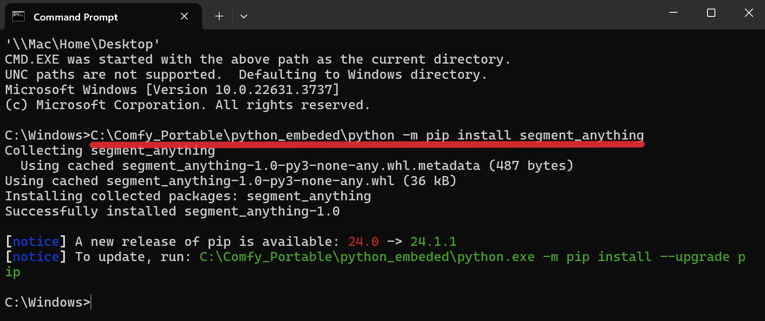Click the Successfully installed segment_anything-1.0 line
Viewport: 765px width, 321px height.
(x=172, y=211)
